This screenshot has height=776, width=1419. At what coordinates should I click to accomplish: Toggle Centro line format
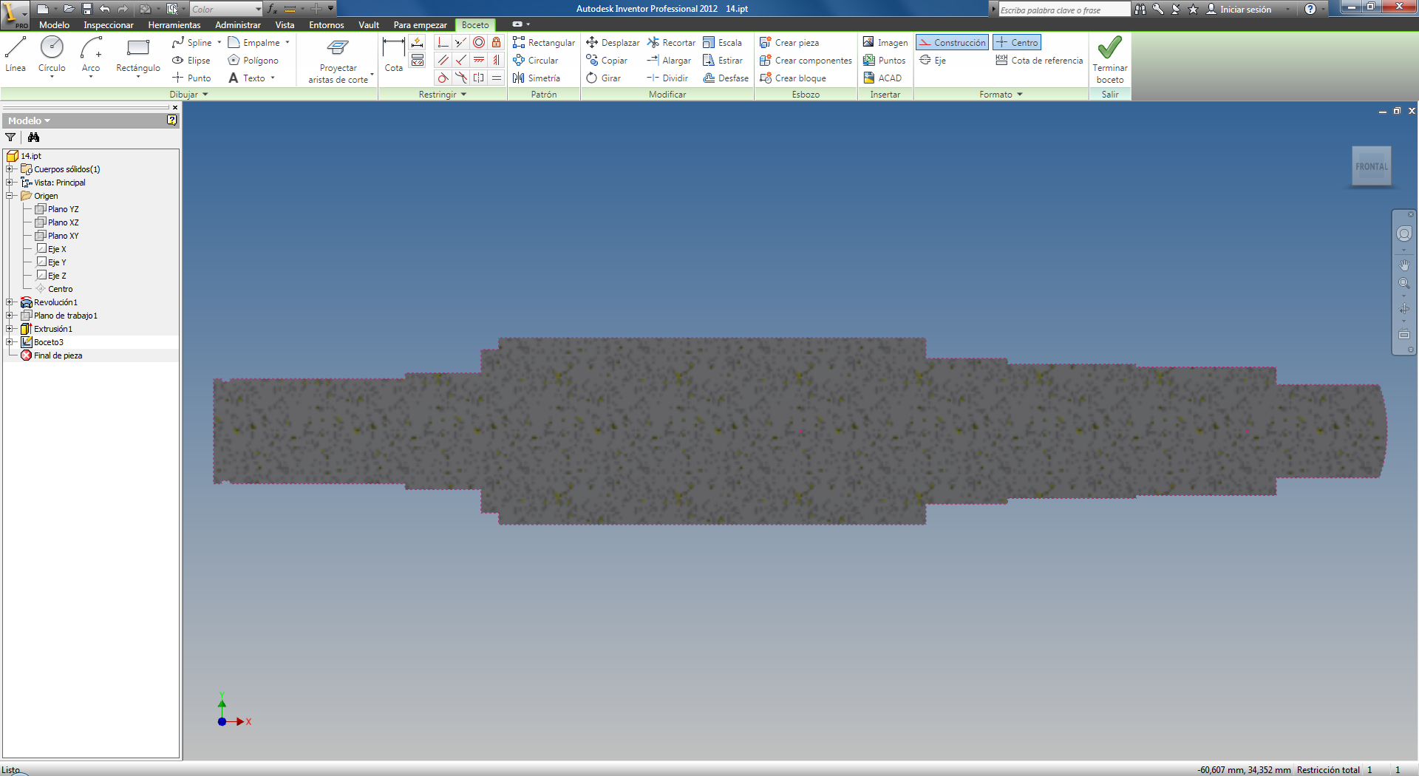click(x=1017, y=43)
